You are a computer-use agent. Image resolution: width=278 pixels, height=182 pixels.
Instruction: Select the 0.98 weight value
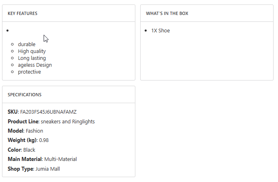pyautogui.click(x=44, y=140)
